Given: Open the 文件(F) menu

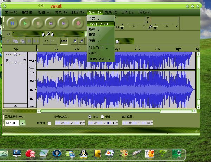Looking at the screenshot, I should (x=11, y=12).
